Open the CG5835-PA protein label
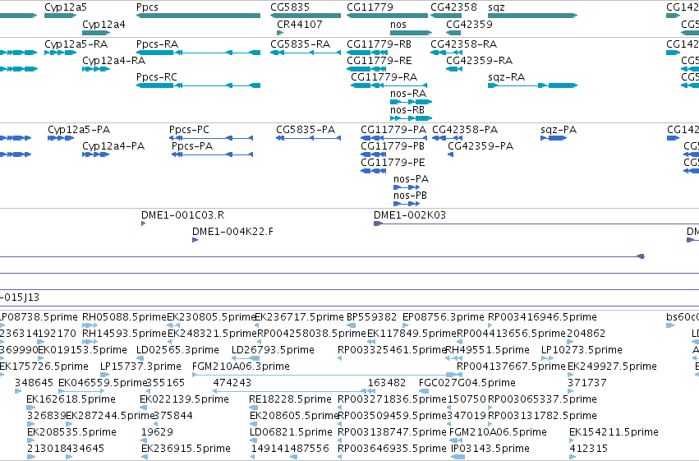The height and width of the screenshot is (461, 699). [306, 130]
